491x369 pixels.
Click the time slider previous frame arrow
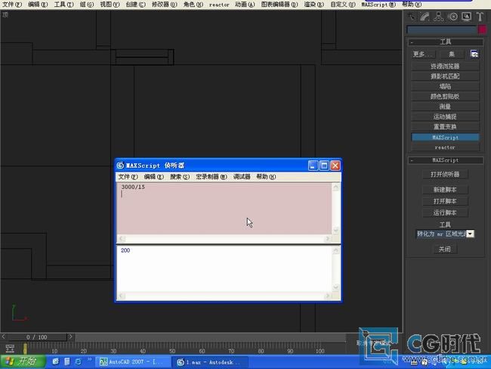tap(4, 337)
